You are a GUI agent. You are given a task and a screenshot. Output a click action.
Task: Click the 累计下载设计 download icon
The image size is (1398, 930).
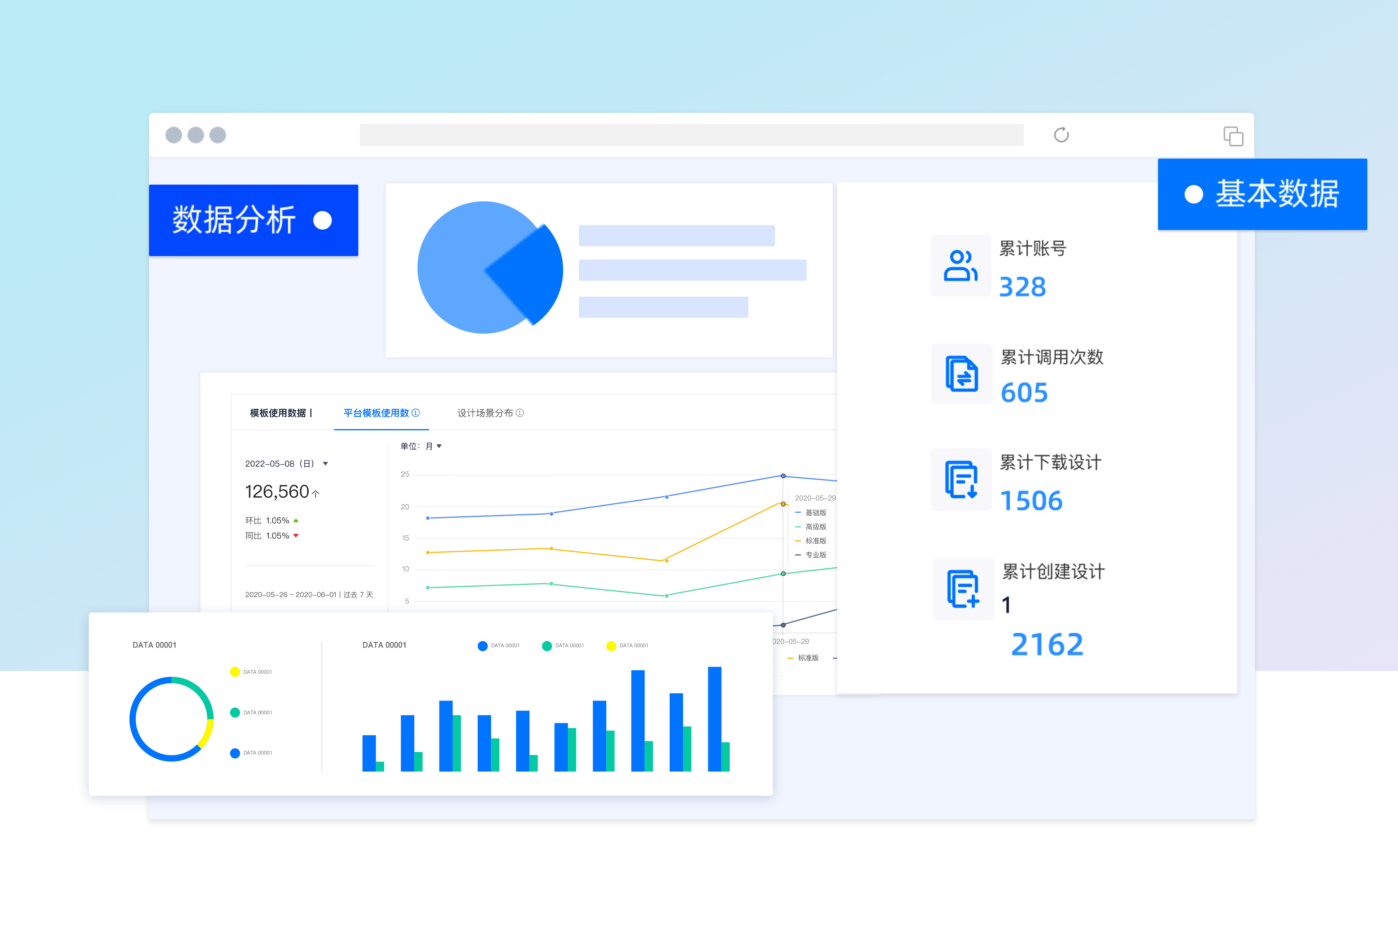(961, 479)
